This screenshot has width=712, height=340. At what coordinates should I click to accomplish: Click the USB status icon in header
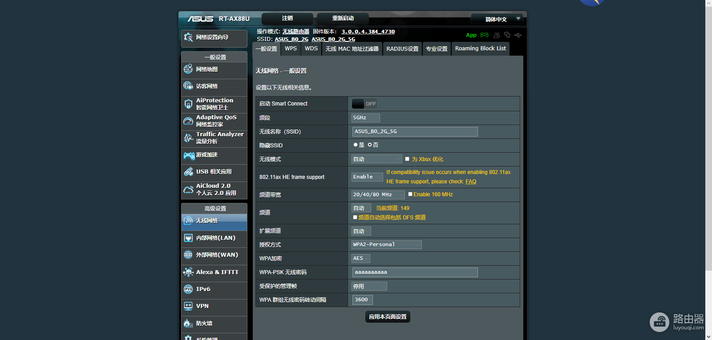pyautogui.click(x=518, y=35)
